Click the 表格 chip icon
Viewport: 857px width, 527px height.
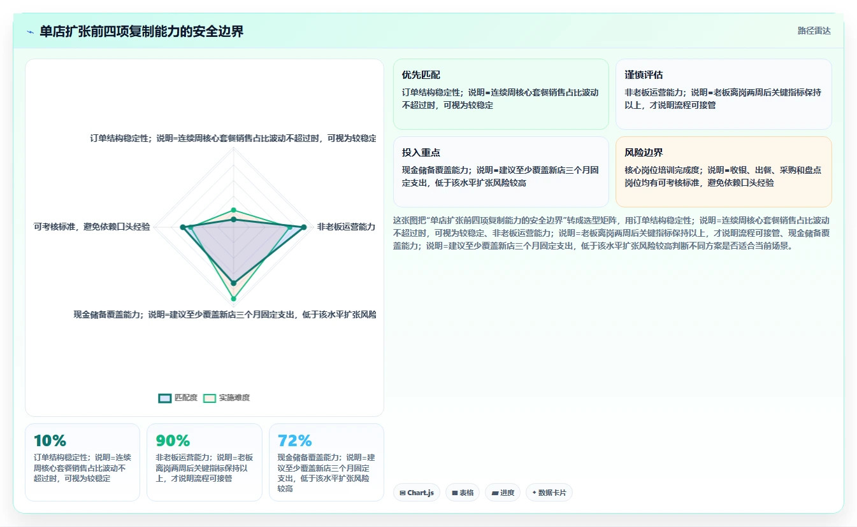(455, 493)
